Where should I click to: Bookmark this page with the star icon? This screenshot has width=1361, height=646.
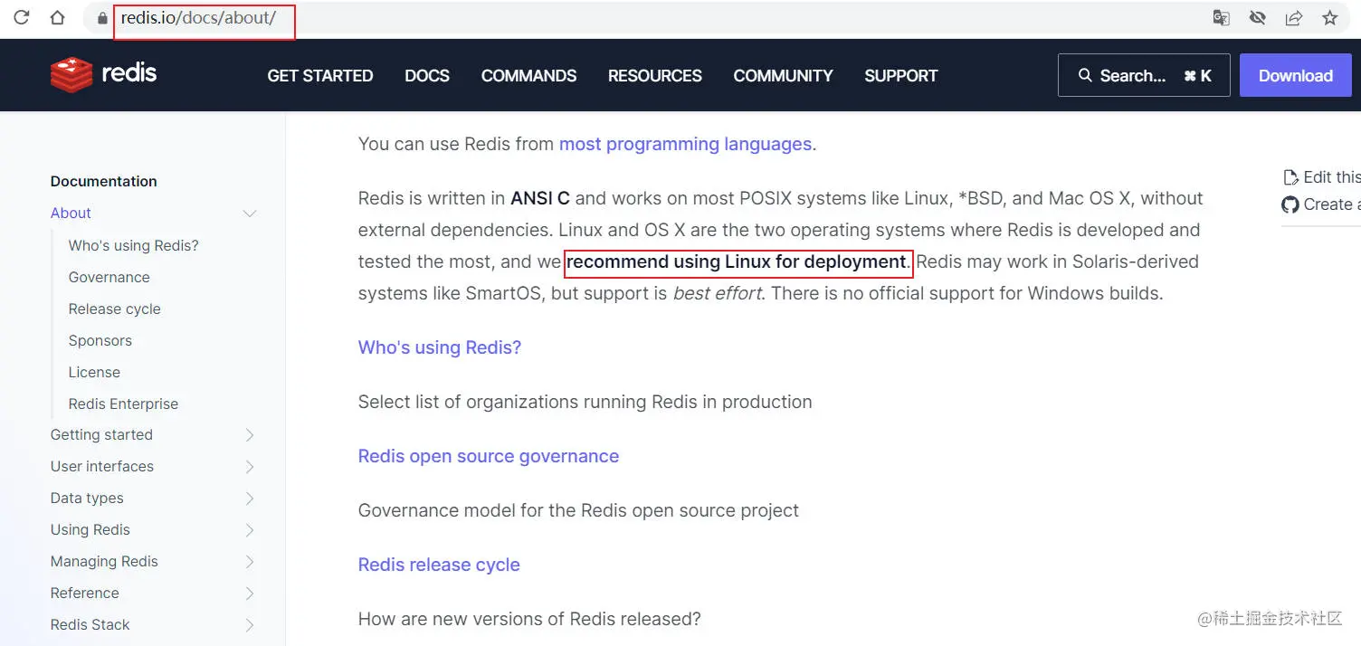[1329, 18]
